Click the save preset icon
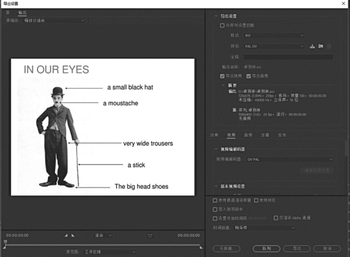350x257 pixels. pyautogui.click(x=313, y=46)
